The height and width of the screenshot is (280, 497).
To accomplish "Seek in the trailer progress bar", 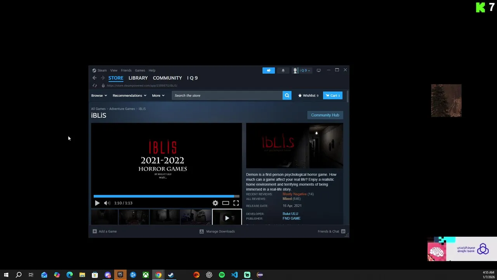I will [x=166, y=196].
